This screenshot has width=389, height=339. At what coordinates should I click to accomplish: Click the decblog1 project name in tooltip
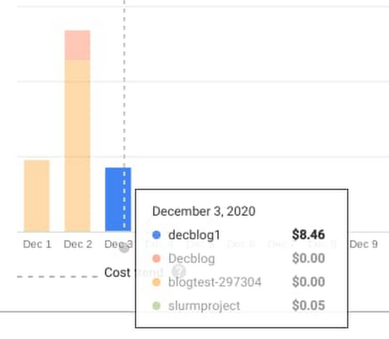[x=194, y=235]
